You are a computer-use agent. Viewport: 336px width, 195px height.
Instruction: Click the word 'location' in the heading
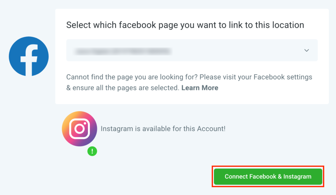coord(288,25)
